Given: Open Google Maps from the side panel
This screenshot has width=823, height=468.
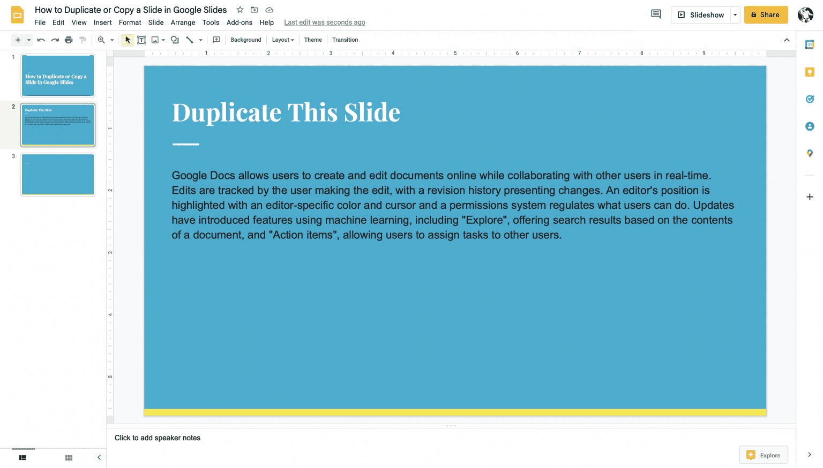Looking at the screenshot, I should click(810, 154).
